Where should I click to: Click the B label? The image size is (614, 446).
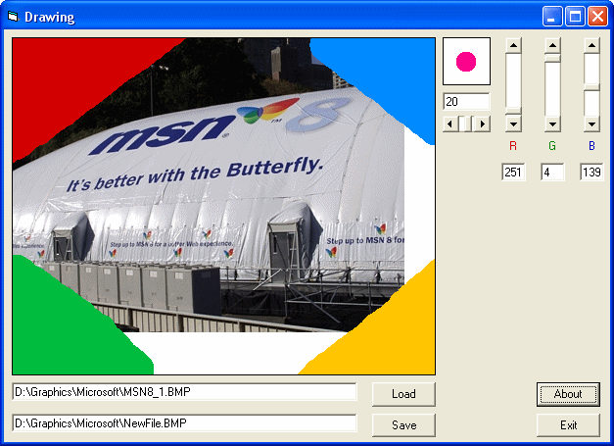pos(591,146)
